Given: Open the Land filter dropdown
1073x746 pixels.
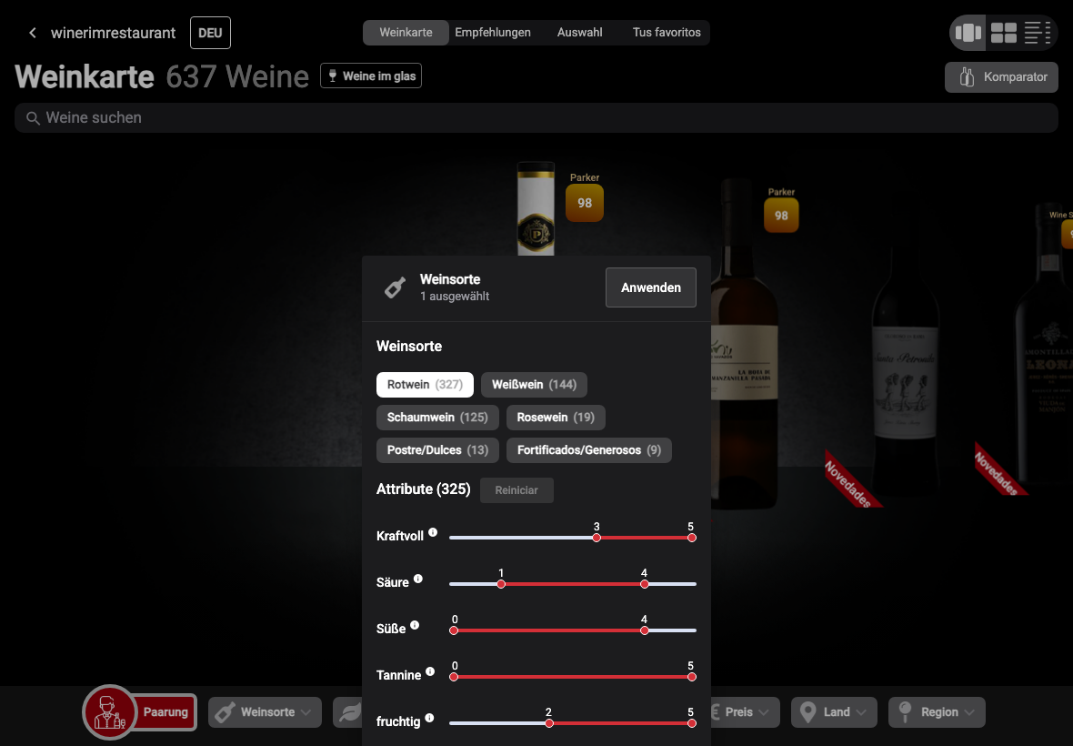Looking at the screenshot, I should coord(834,712).
